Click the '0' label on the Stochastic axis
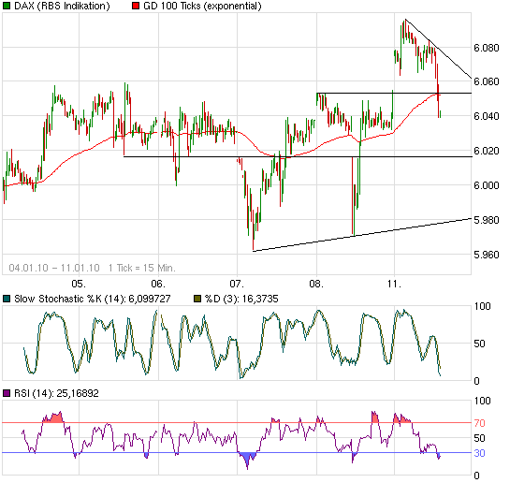 point(477,381)
